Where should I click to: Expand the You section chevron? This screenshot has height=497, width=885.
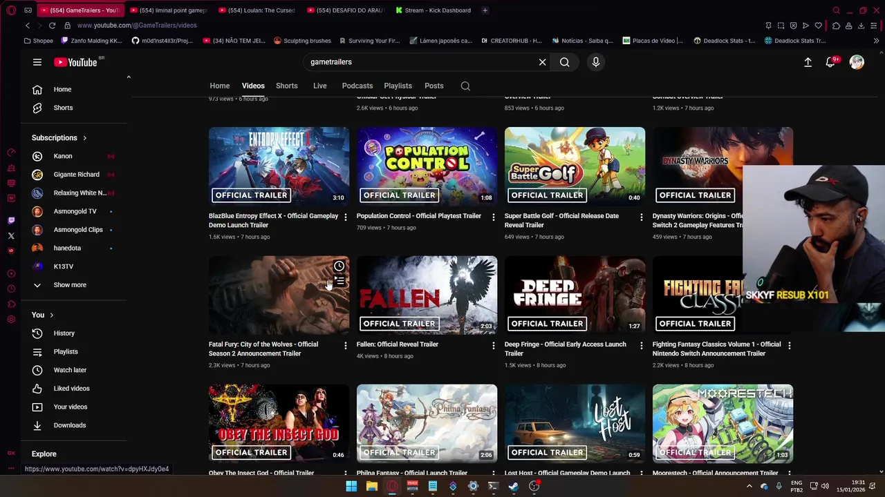pos(51,315)
